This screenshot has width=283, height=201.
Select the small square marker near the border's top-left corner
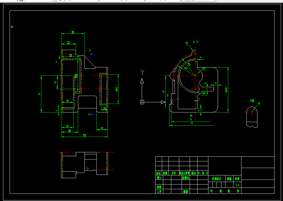[x=12, y=27]
